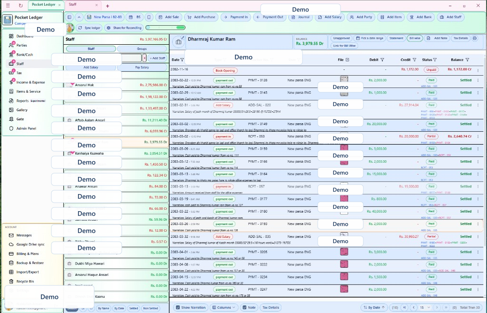Open the Columns dropdown
The height and width of the screenshot is (313, 487).
224,307
